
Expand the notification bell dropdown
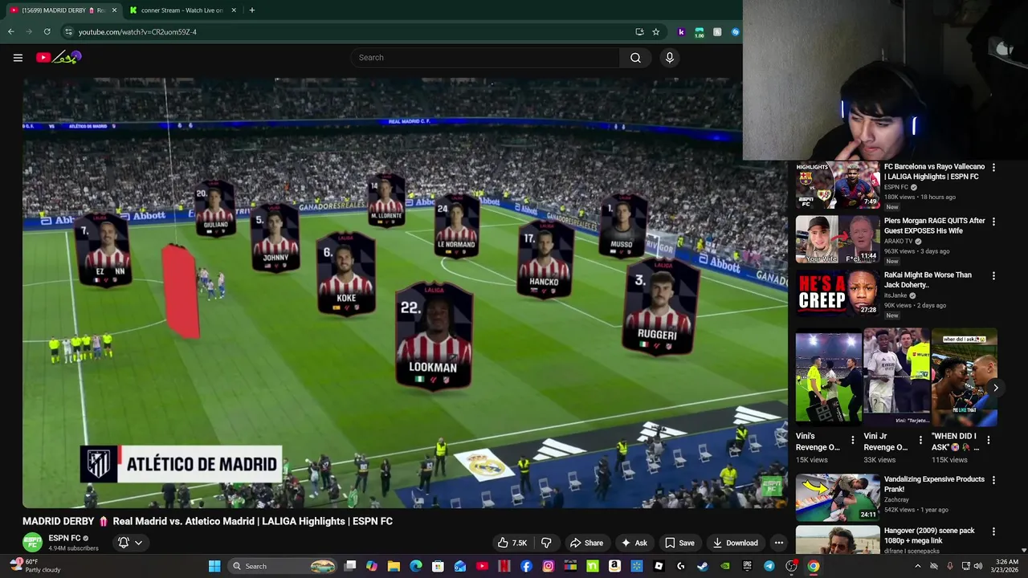pos(130,543)
